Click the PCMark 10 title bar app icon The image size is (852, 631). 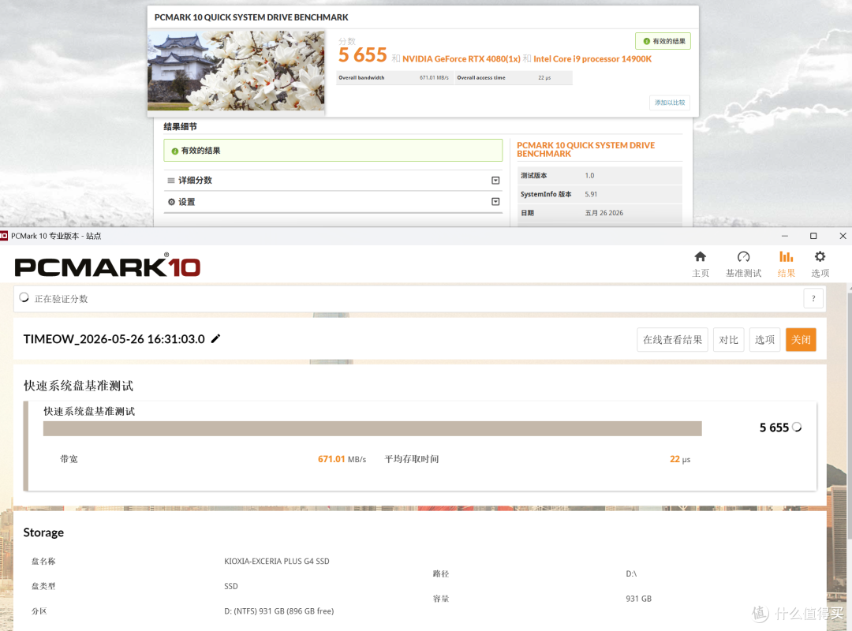[4, 236]
